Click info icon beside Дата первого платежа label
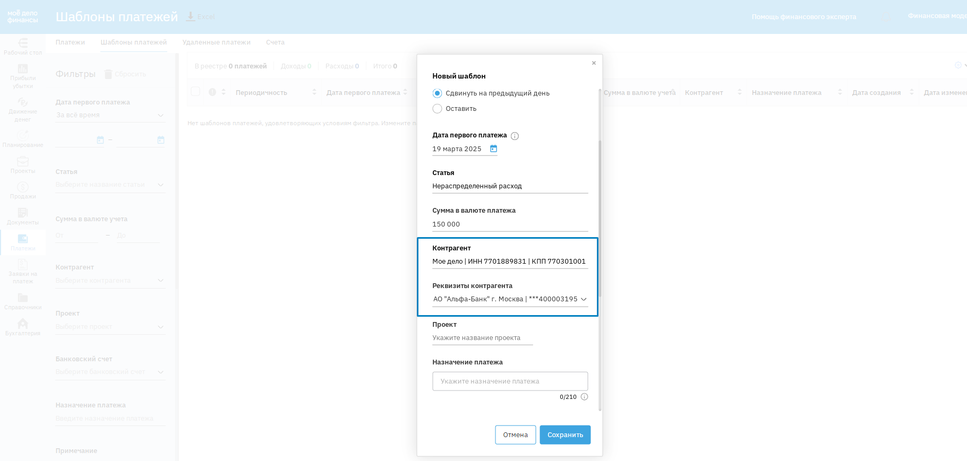 click(x=515, y=136)
